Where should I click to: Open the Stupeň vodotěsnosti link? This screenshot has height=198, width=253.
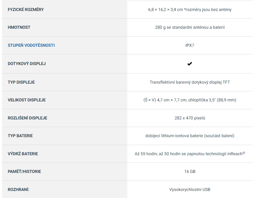click(x=31, y=45)
